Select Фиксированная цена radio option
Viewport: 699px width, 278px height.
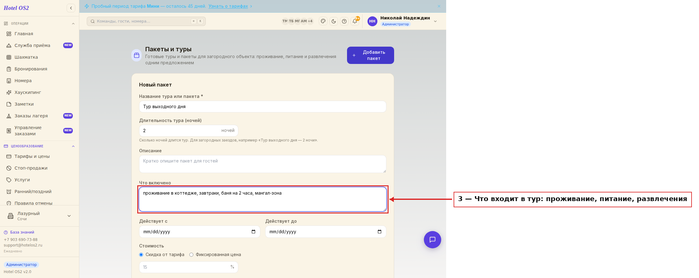pyautogui.click(x=191, y=255)
